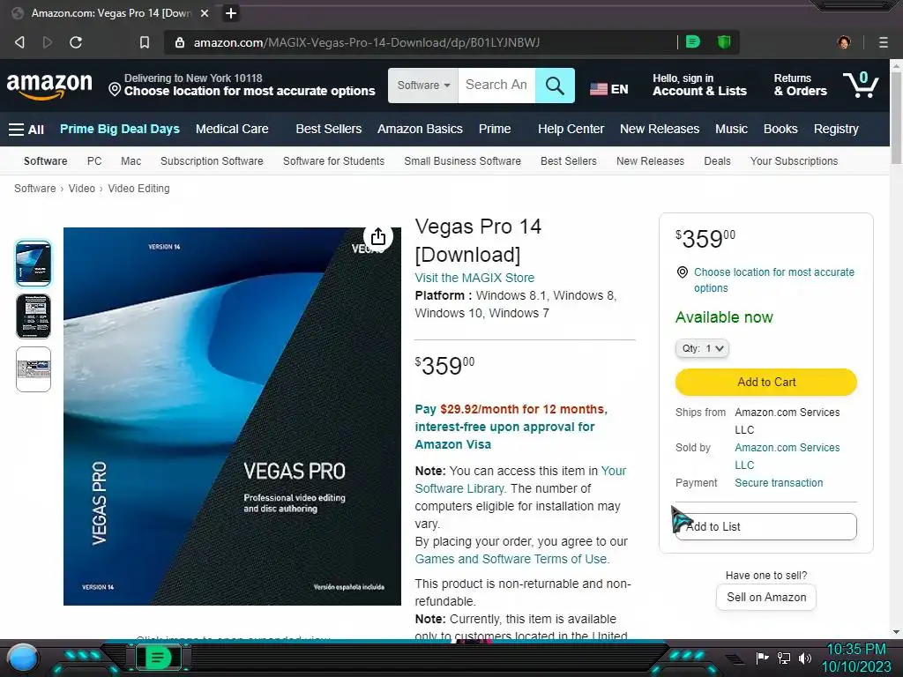Click the magnifying glass search button
Image resolution: width=903 pixels, height=677 pixels.
point(555,86)
